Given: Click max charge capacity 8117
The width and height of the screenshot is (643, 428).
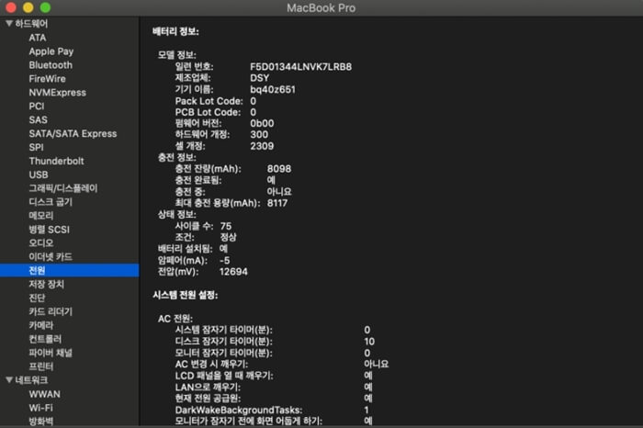Looking at the screenshot, I should 277,203.
